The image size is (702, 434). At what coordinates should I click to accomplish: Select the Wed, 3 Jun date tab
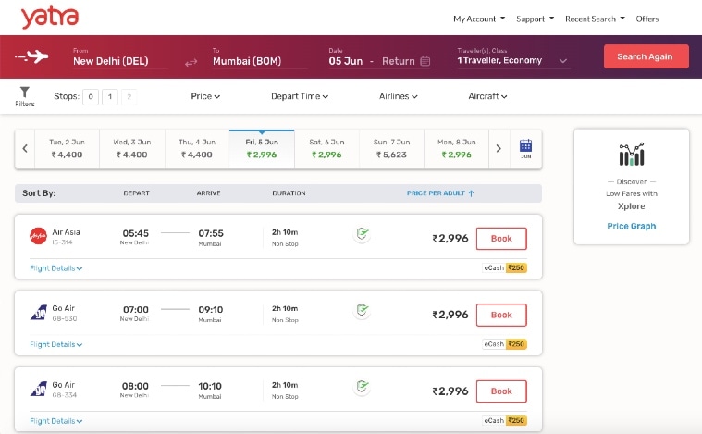coord(132,149)
